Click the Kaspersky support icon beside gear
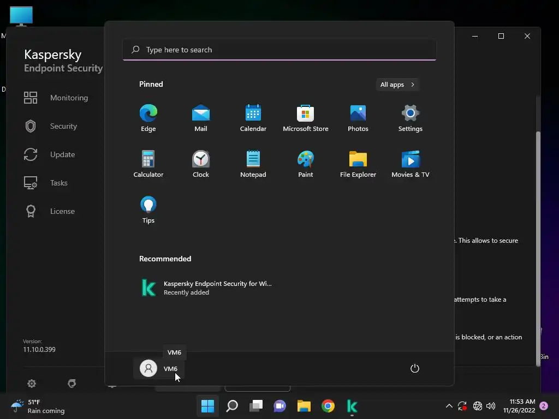 pyautogui.click(x=72, y=384)
